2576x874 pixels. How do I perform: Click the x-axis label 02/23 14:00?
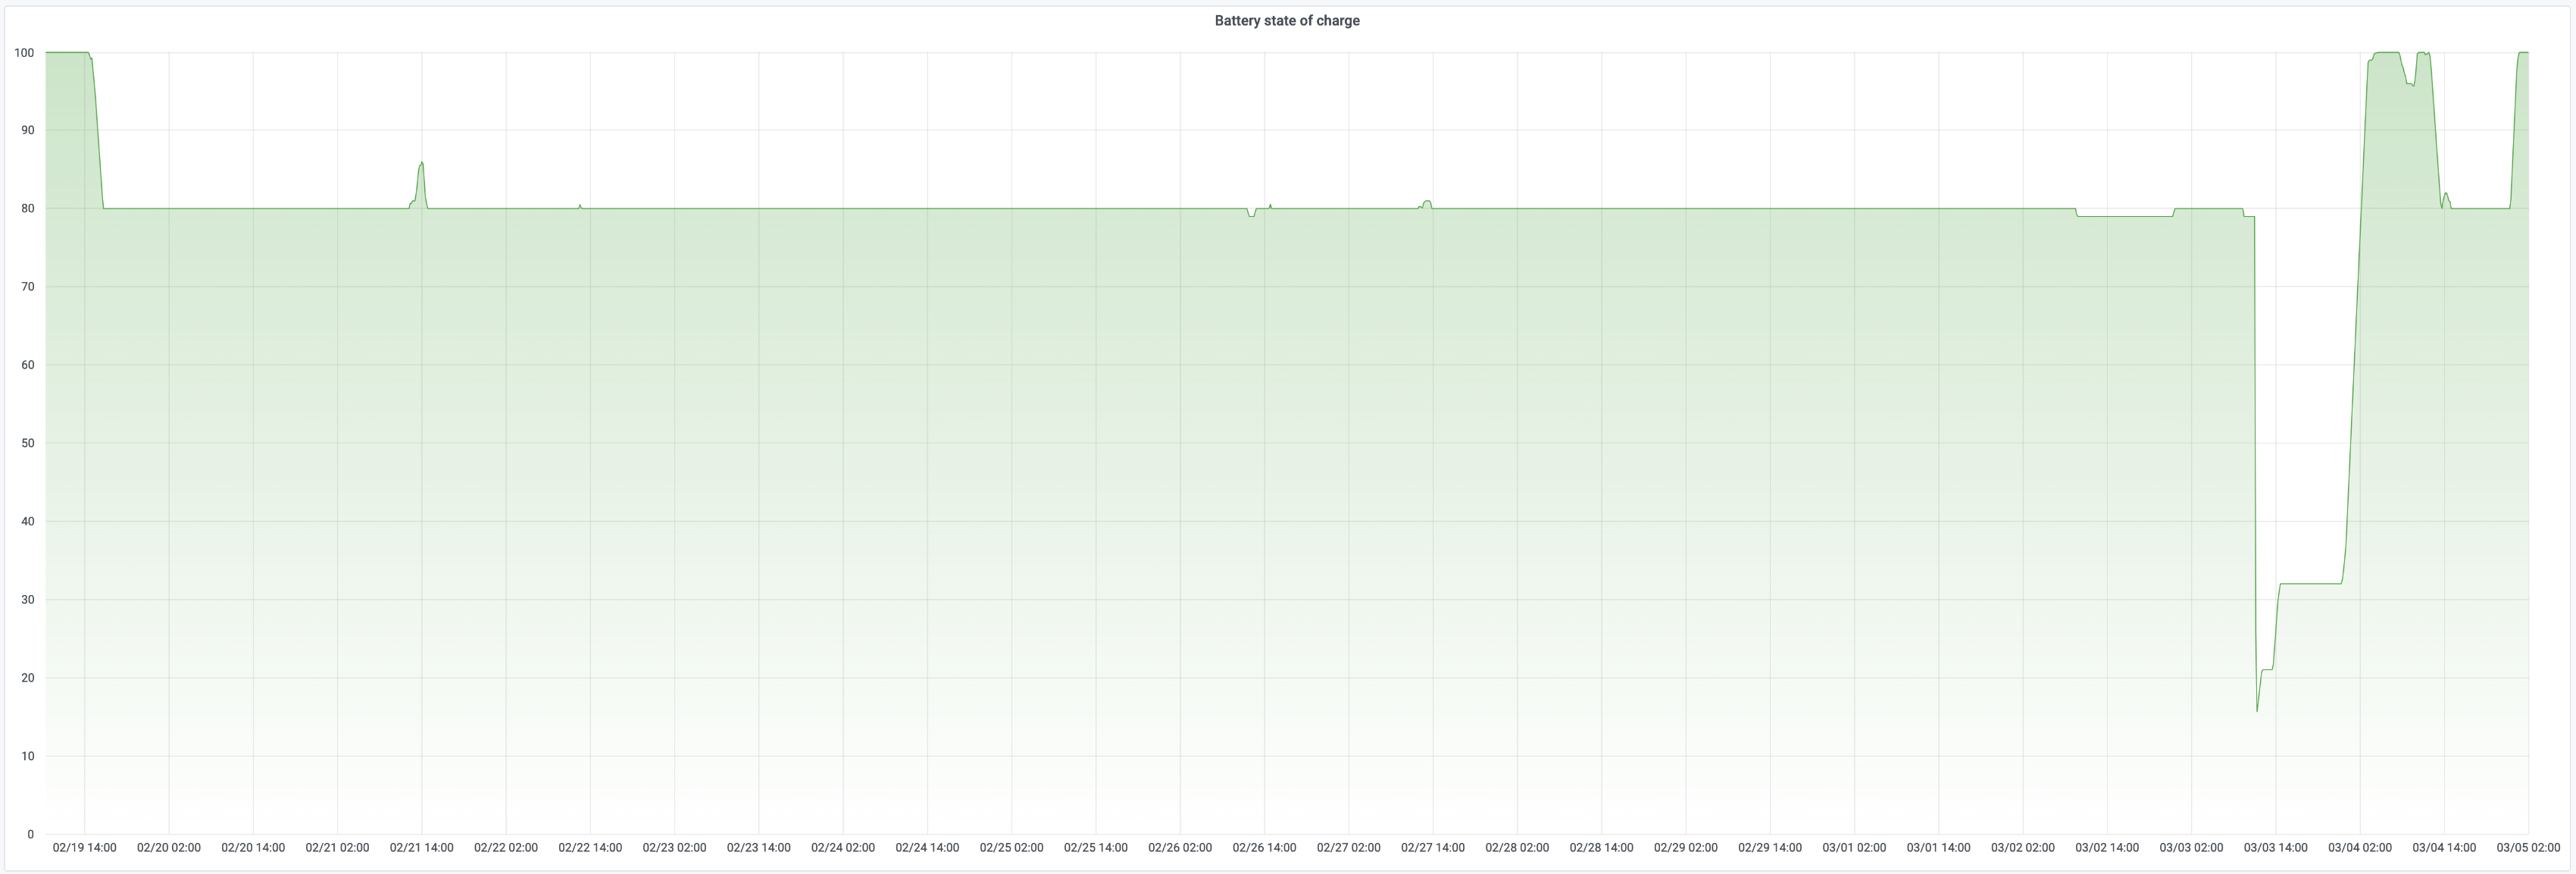pyautogui.click(x=758, y=848)
